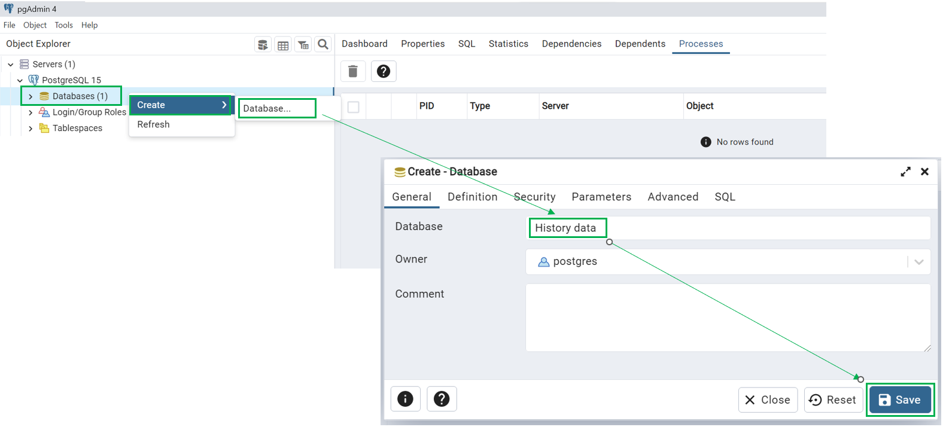
Task: Click the dialog help question button
Action: (x=442, y=399)
